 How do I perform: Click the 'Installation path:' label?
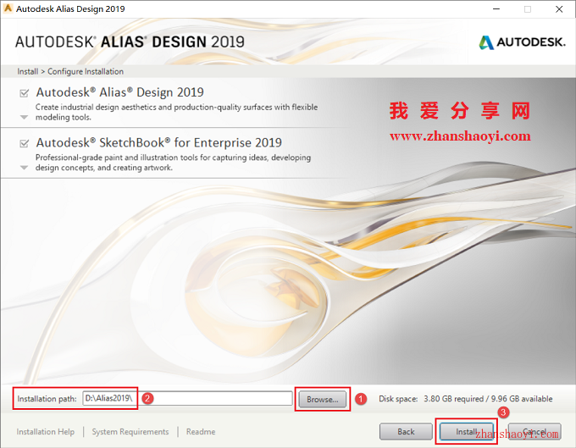point(47,399)
